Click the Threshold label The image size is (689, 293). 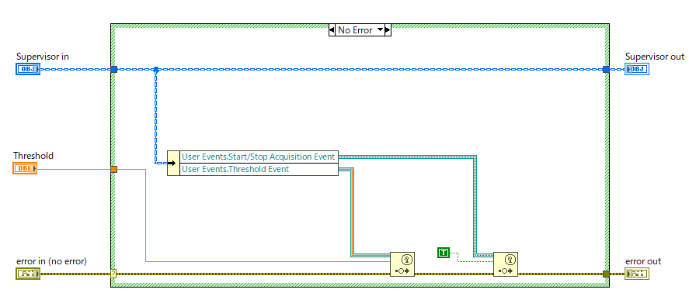(33, 156)
